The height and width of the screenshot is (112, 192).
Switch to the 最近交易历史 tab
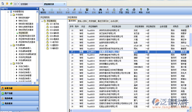pyautogui.click(x=103, y=21)
